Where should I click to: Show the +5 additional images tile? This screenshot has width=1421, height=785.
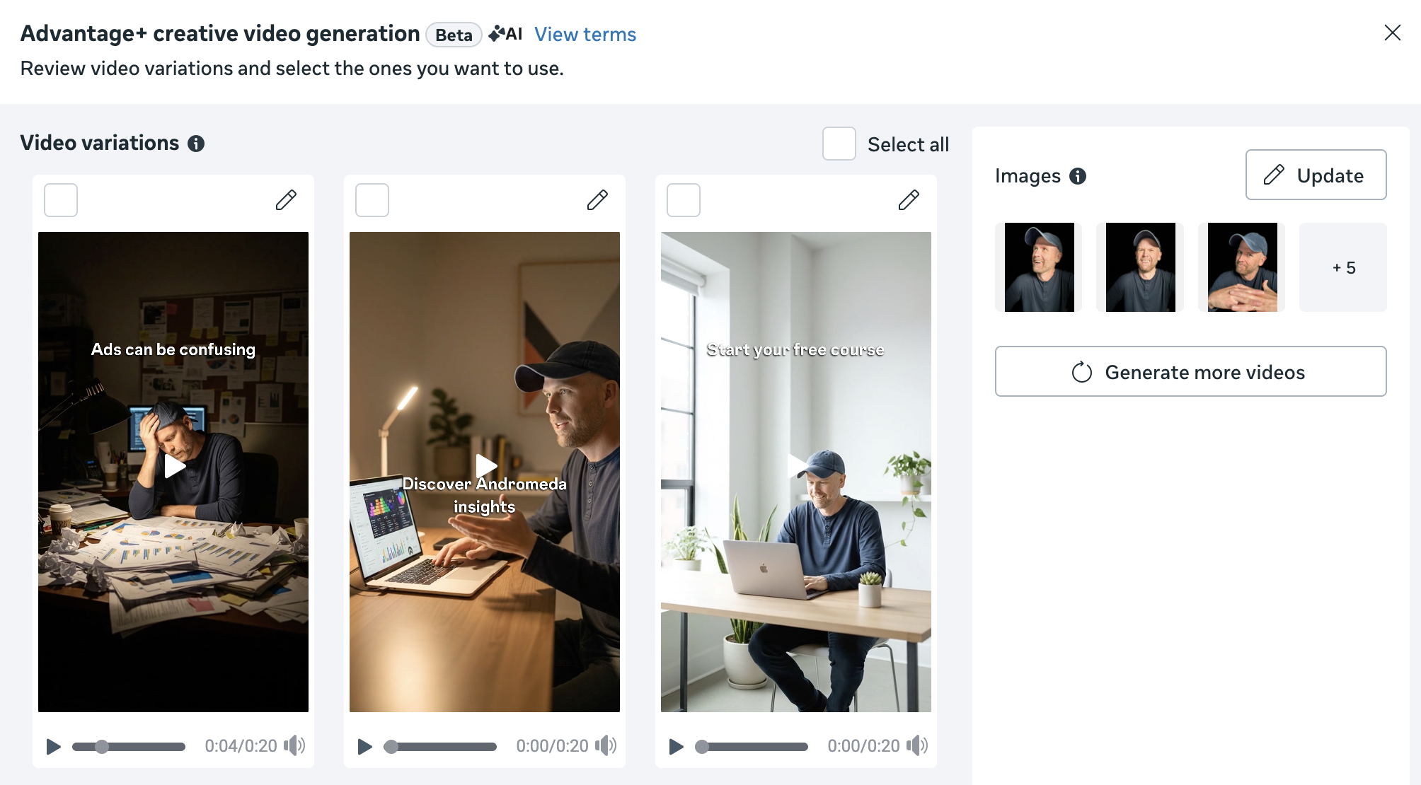pyautogui.click(x=1342, y=267)
